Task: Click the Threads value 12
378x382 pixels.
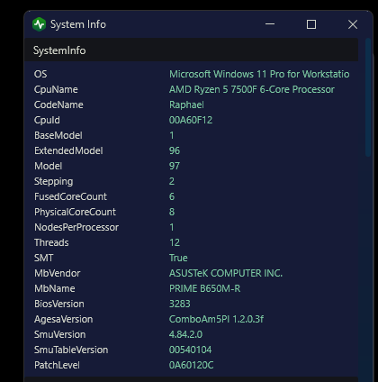Action: [x=175, y=242]
